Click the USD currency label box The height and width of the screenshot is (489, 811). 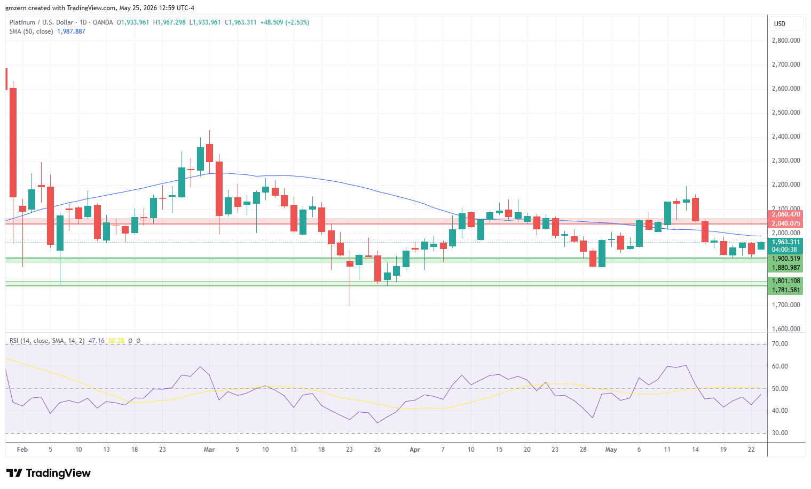pos(787,23)
